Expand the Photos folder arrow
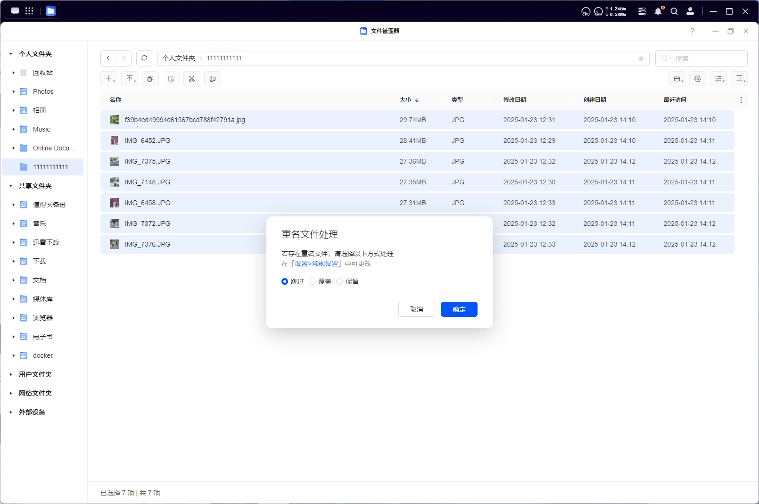The image size is (759, 504). point(14,91)
